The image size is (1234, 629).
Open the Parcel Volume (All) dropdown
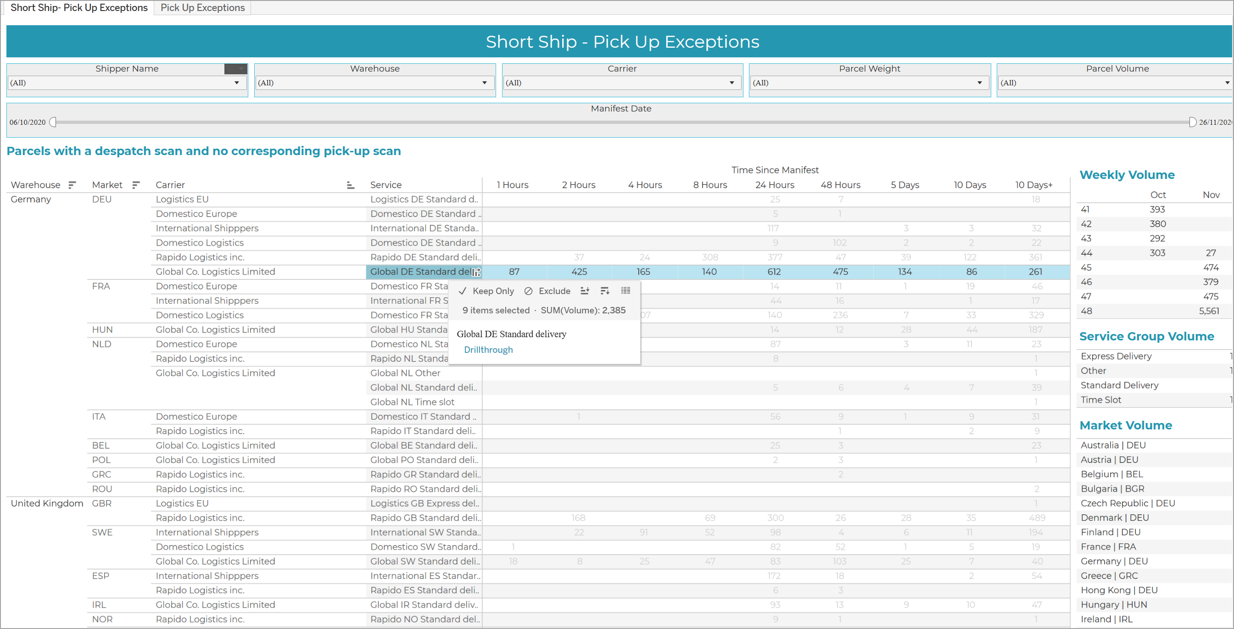coord(1115,83)
